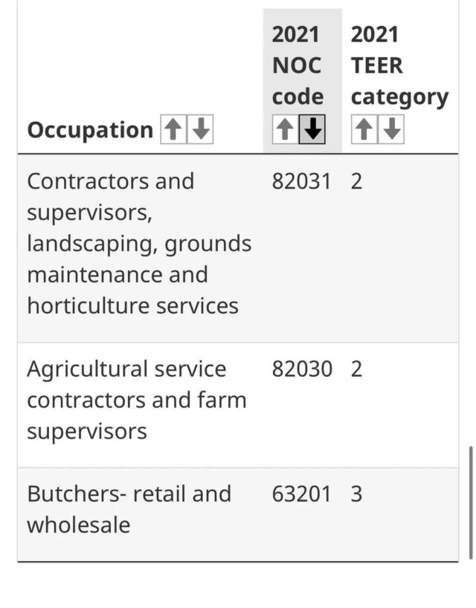Sort 2021 NOC code ascending

click(x=284, y=131)
